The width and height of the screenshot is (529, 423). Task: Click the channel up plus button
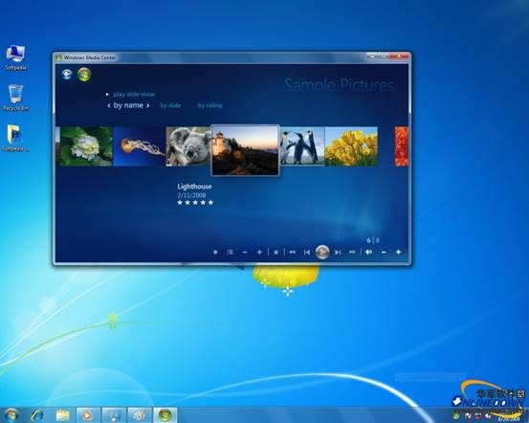259,253
